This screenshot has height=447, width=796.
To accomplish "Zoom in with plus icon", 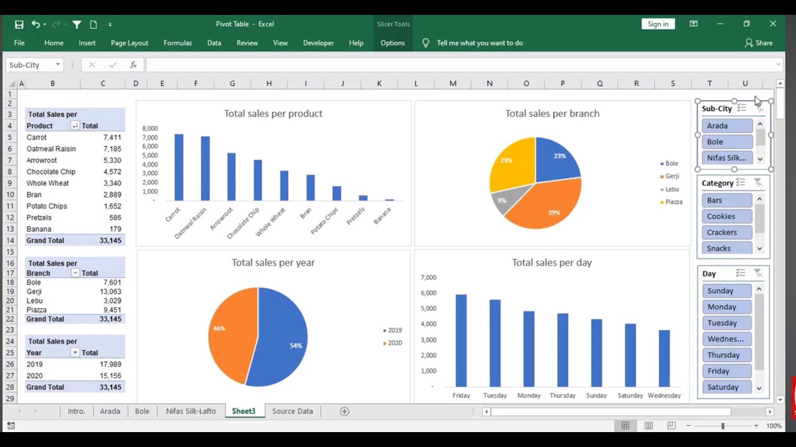I will point(756,426).
